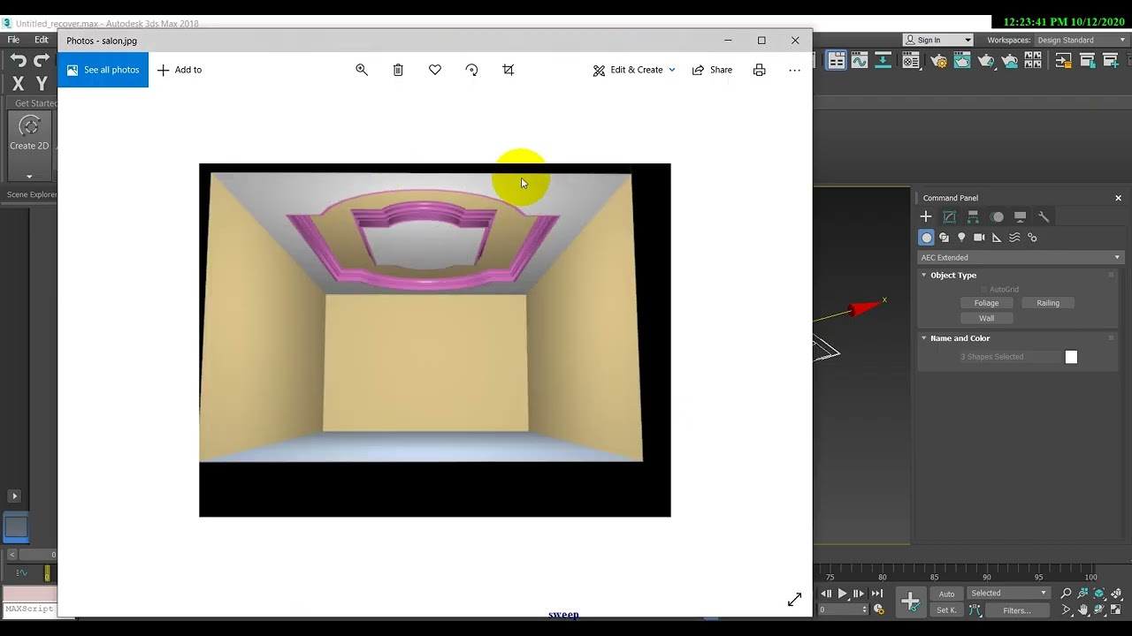Open the Edit & Create dropdown
The width and height of the screenshot is (1132, 636).
[x=634, y=70]
